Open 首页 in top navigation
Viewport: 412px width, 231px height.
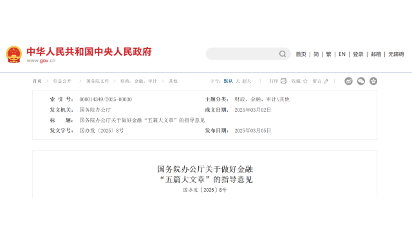click(x=301, y=54)
